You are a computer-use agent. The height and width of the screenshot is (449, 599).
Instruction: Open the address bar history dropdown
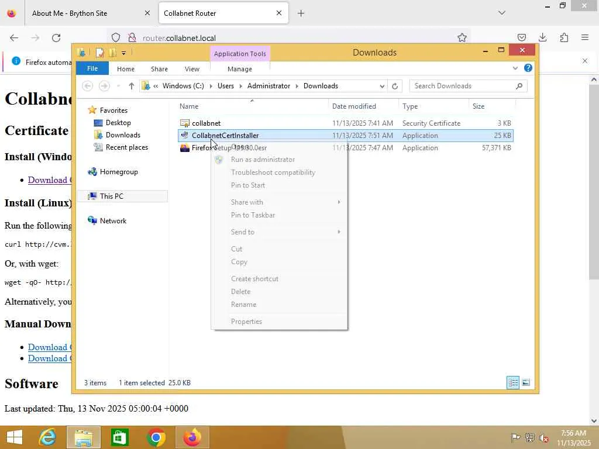pyautogui.click(x=381, y=87)
